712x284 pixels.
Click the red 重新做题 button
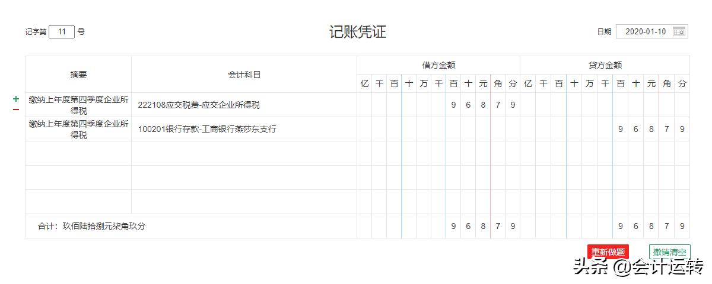tap(608, 252)
